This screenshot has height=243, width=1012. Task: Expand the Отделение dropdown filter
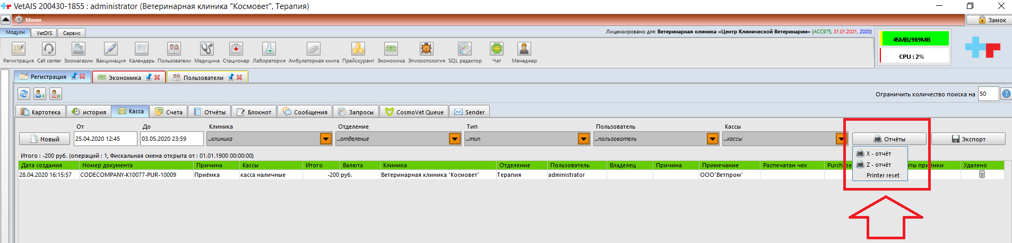click(455, 139)
